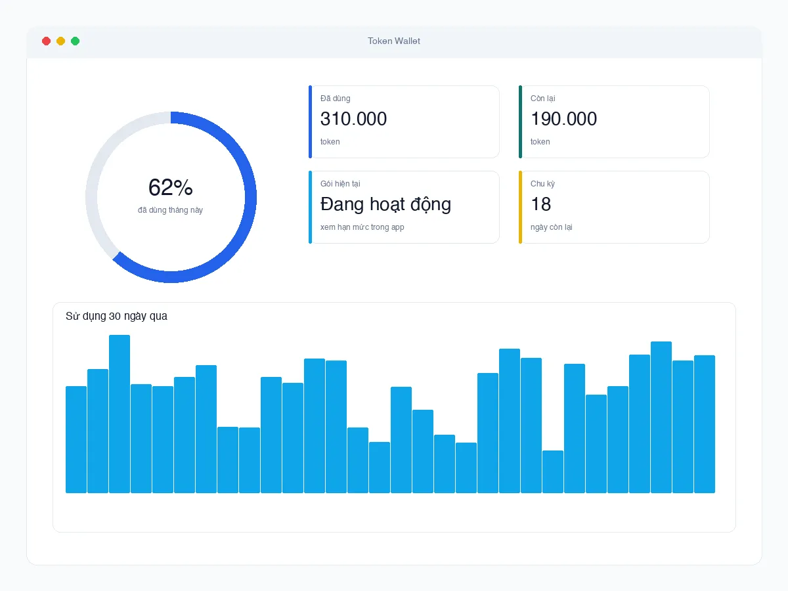This screenshot has height=591, width=788.
Task: Click the 190.000 remaining value
Action: [x=563, y=119]
